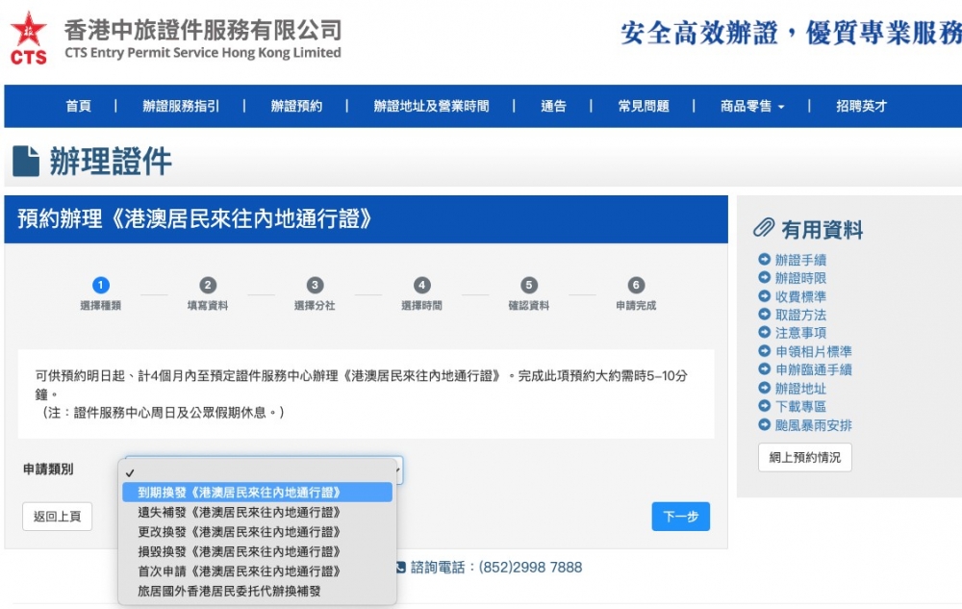Select step circle 1 選擇種類
Image resolution: width=962 pixels, height=609 pixels.
[102, 285]
